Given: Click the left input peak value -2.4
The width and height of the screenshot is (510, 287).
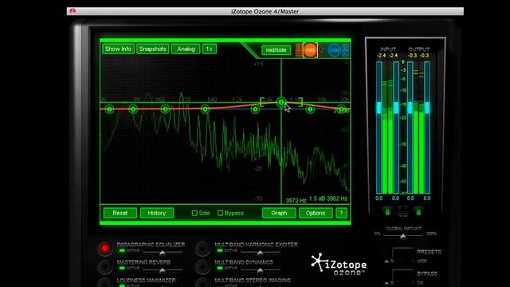Looking at the screenshot, I should pyautogui.click(x=381, y=56).
